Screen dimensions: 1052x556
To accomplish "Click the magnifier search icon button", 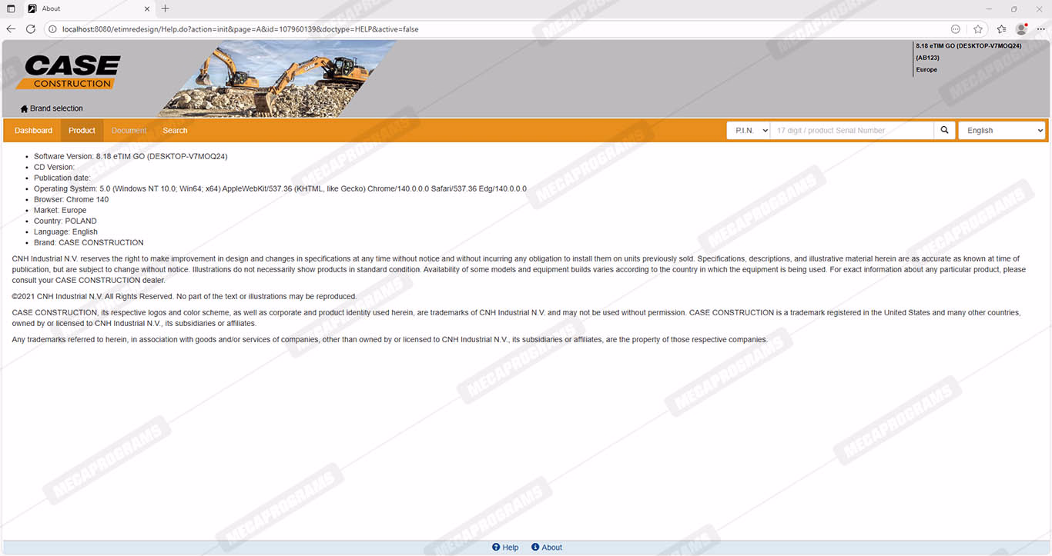I will coord(944,131).
